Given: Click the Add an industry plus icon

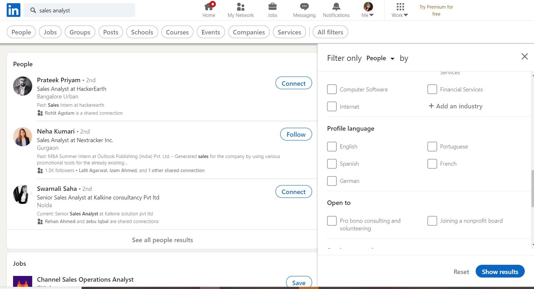Looking at the screenshot, I should (x=432, y=106).
